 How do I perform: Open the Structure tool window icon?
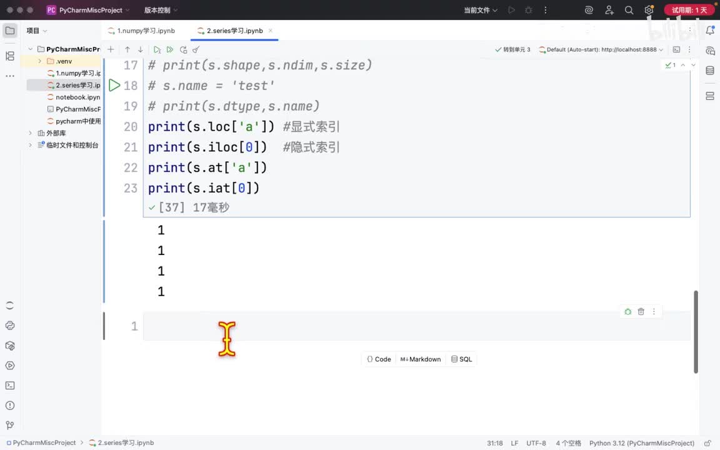(x=9, y=56)
